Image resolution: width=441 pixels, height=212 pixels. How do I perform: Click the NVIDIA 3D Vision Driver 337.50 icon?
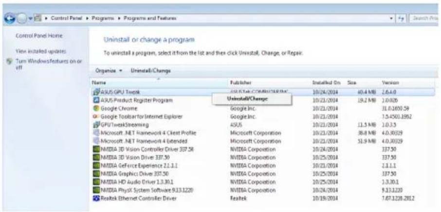coord(96,157)
